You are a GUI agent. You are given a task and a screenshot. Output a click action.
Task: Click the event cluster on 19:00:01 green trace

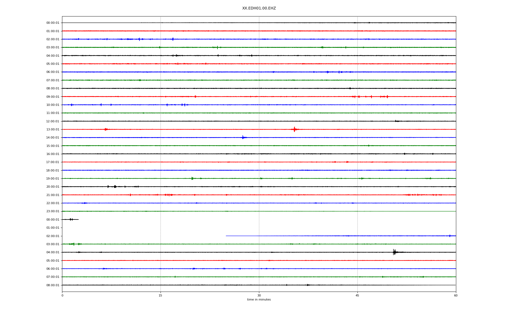pyautogui.click(x=192, y=178)
